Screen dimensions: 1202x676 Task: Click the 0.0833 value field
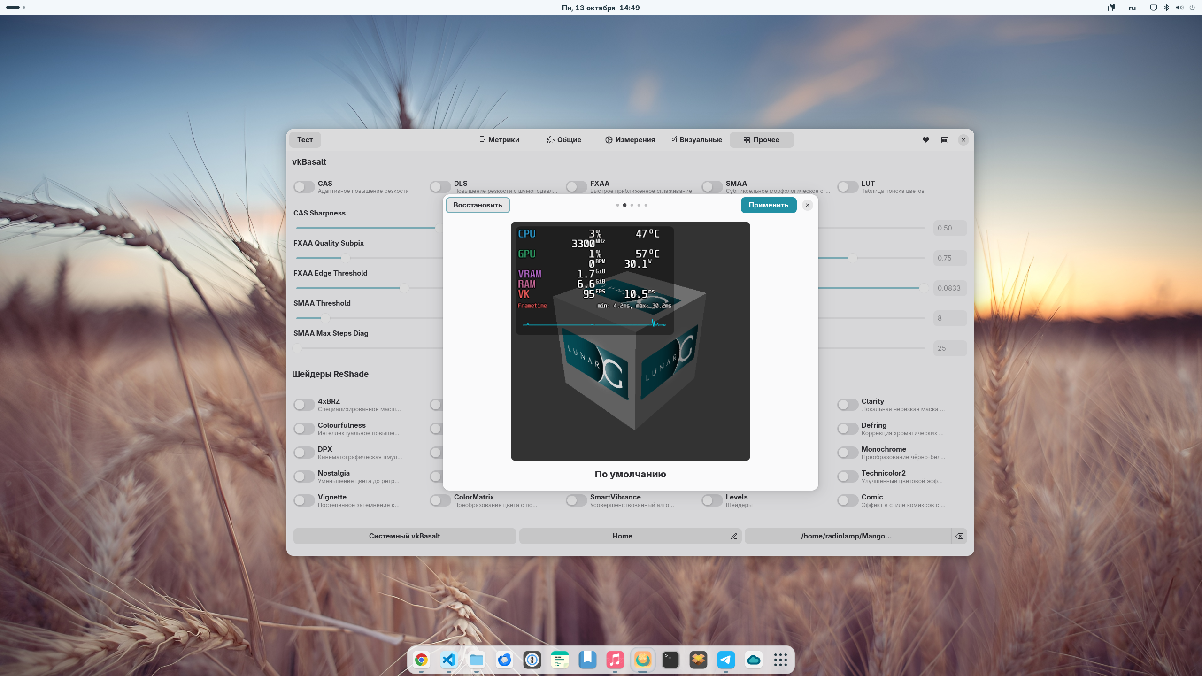[x=949, y=288]
